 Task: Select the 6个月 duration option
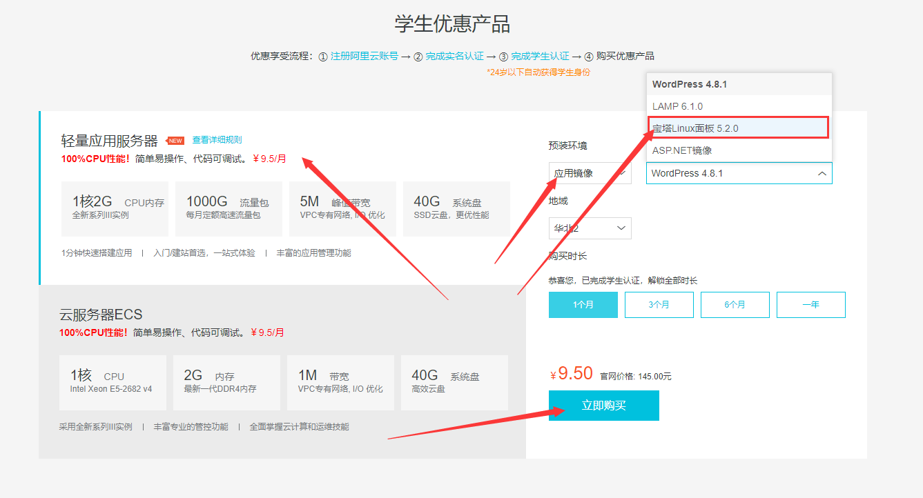pyautogui.click(x=735, y=305)
